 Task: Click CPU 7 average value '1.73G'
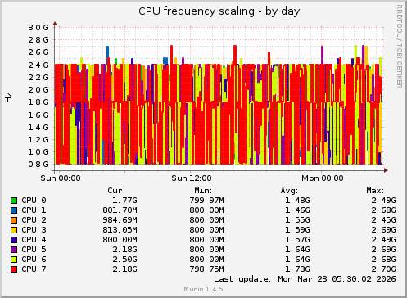[x=297, y=269]
